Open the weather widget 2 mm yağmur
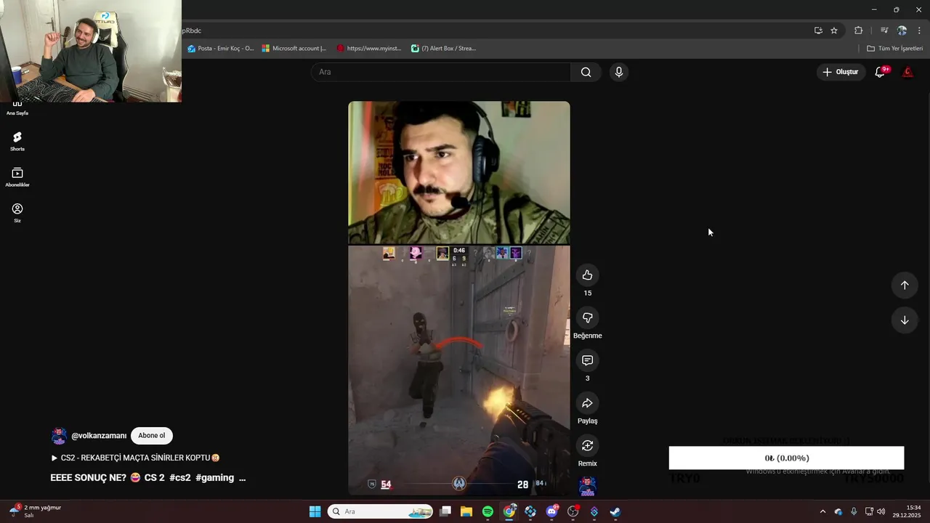This screenshot has width=930, height=523. coord(36,511)
